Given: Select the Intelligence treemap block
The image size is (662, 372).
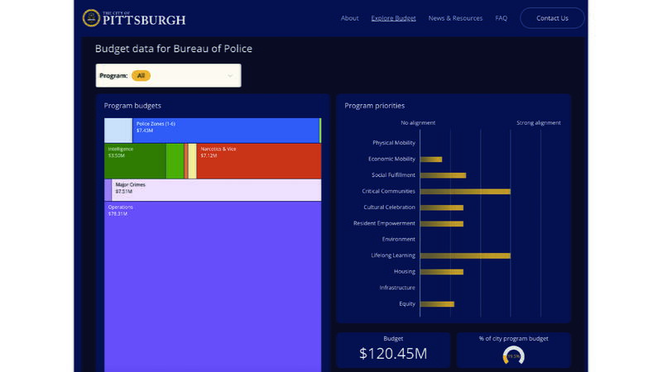Looking at the screenshot, I should point(135,161).
